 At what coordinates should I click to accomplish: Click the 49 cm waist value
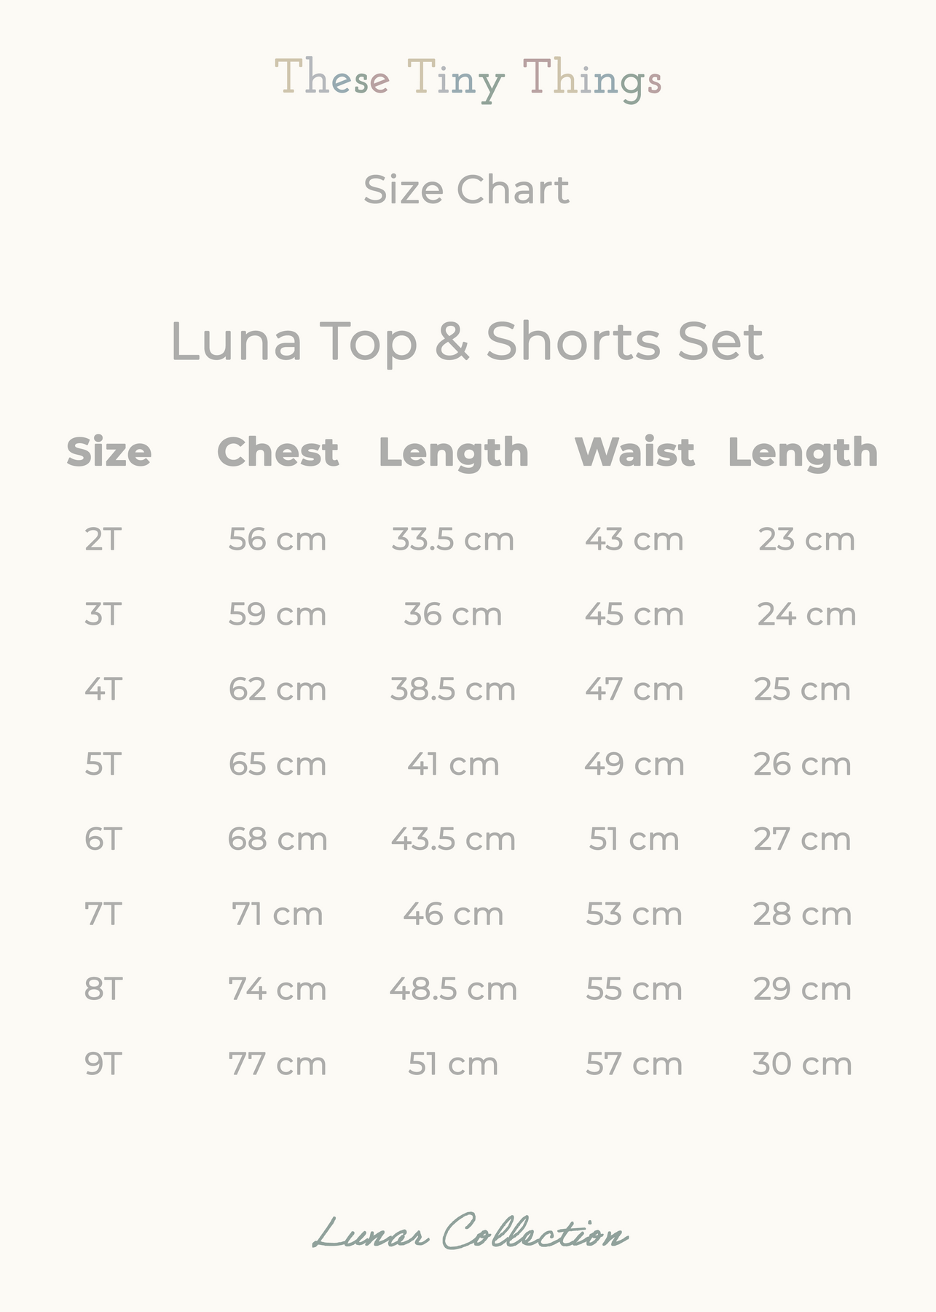coord(634,765)
